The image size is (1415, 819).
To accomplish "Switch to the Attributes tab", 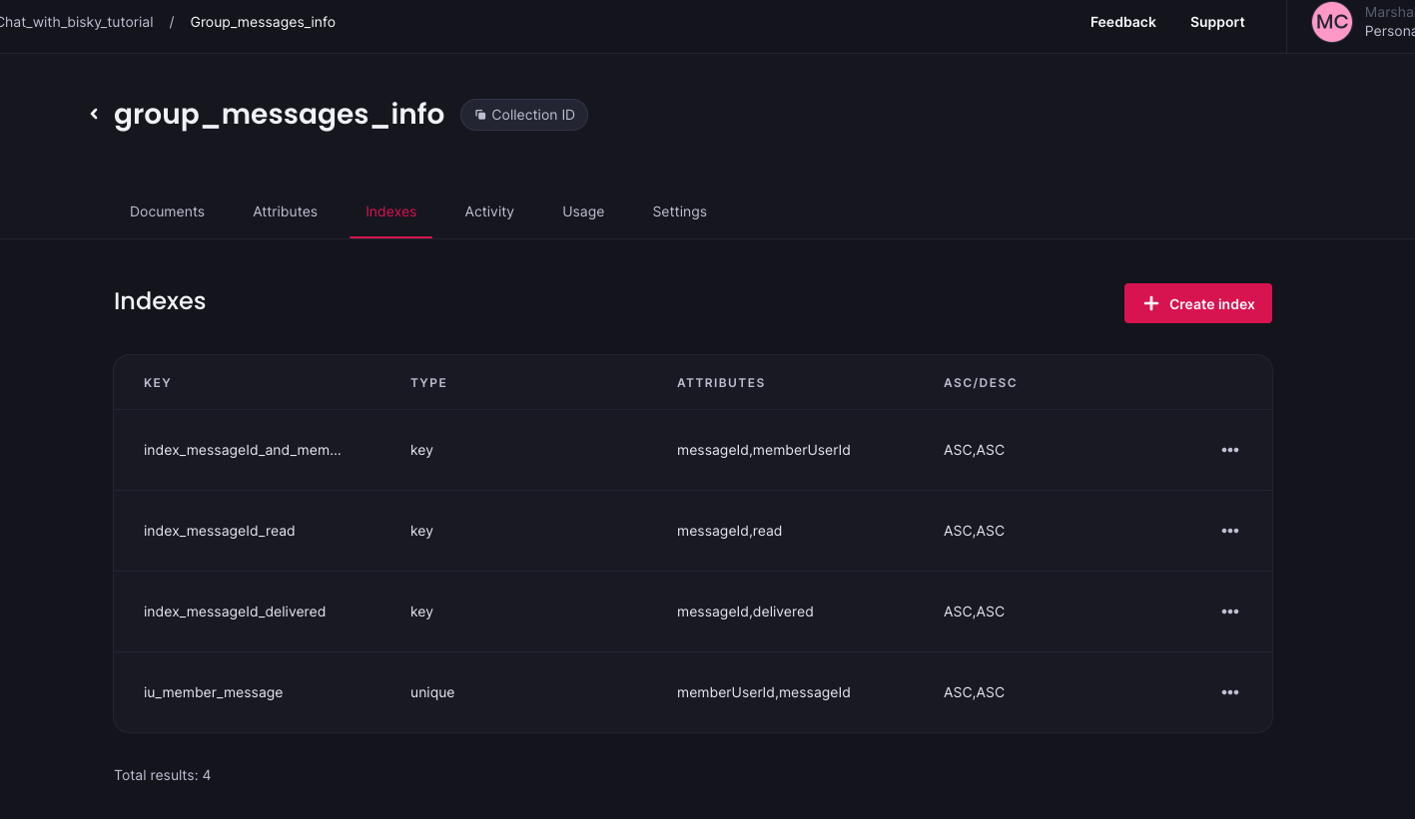I will pos(285,211).
